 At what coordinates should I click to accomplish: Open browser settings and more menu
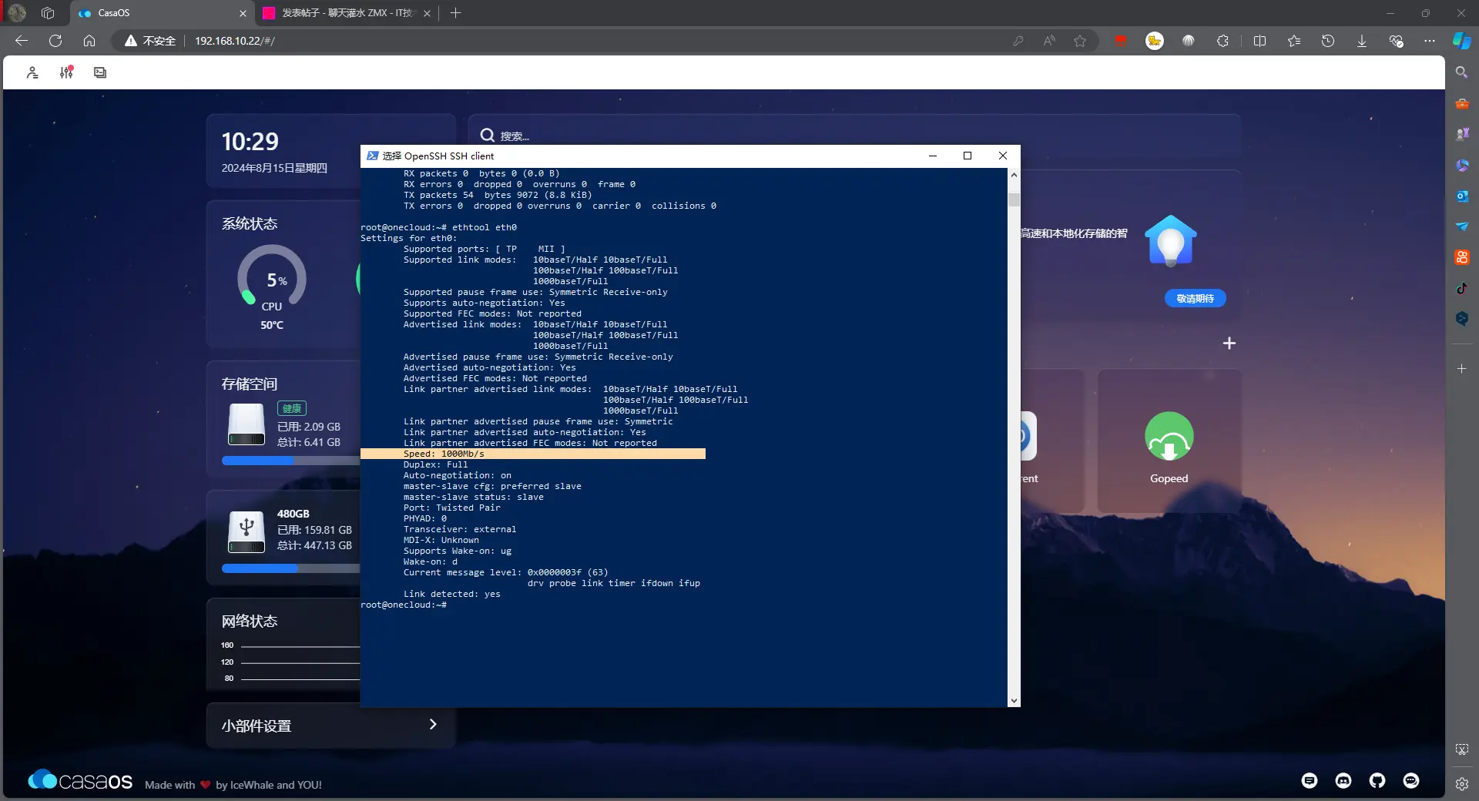coord(1430,41)
